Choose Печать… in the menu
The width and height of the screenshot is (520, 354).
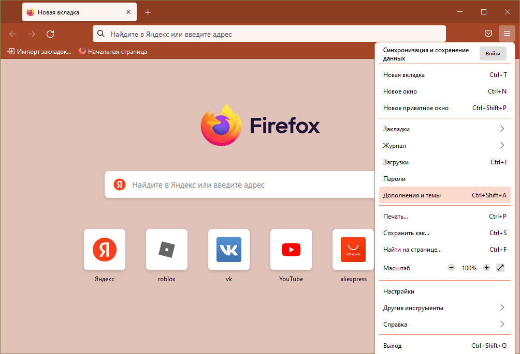[x=445, y=217]
